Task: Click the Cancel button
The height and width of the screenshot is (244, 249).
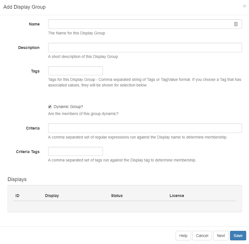Action: (202, 236)
